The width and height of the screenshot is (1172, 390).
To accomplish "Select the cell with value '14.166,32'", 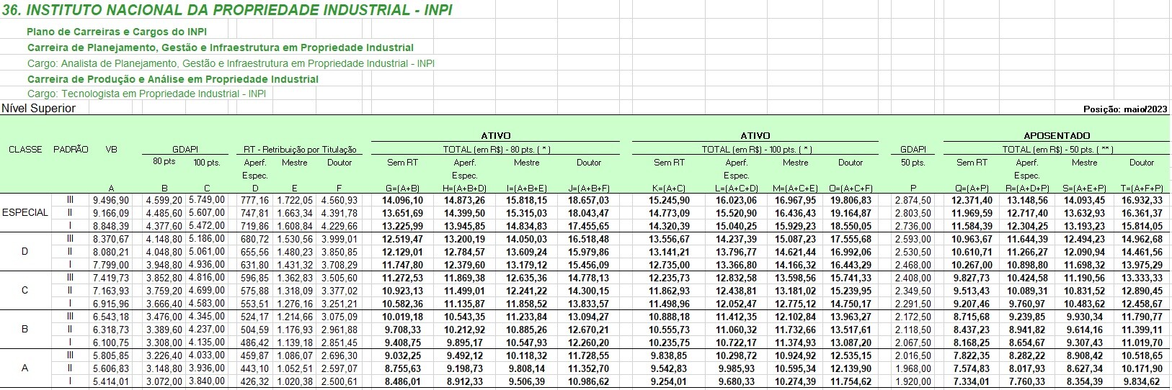I will click(796, 266).
